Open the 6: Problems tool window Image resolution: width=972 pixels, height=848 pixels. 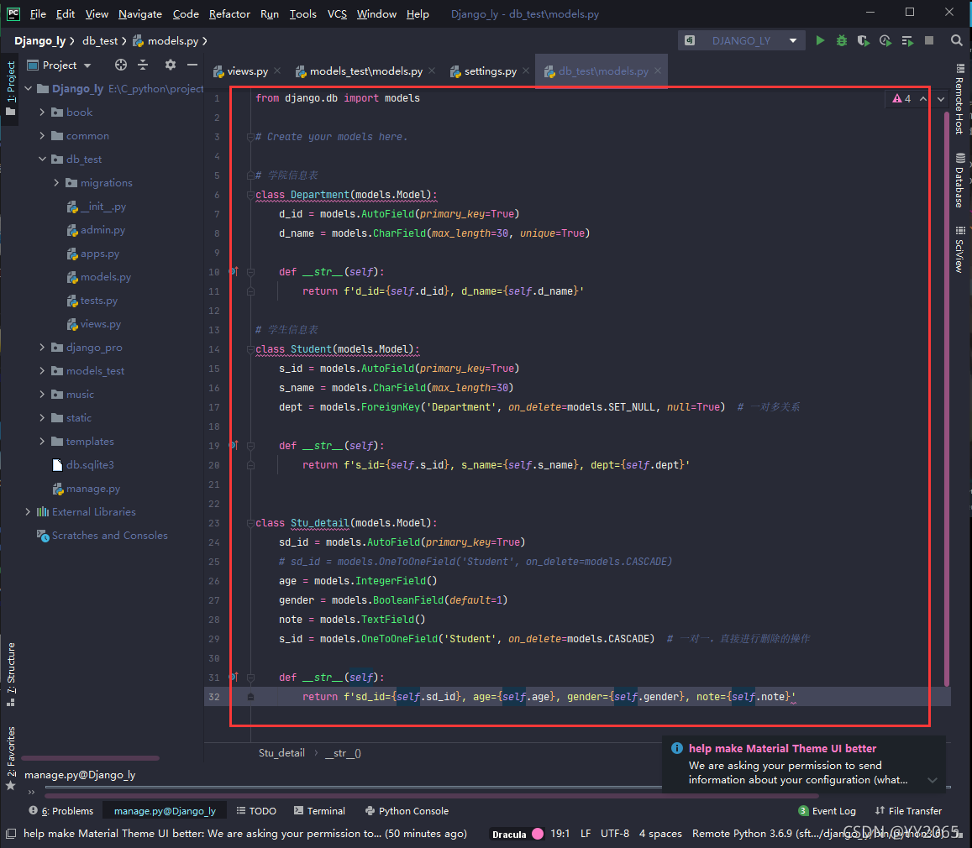60,811
